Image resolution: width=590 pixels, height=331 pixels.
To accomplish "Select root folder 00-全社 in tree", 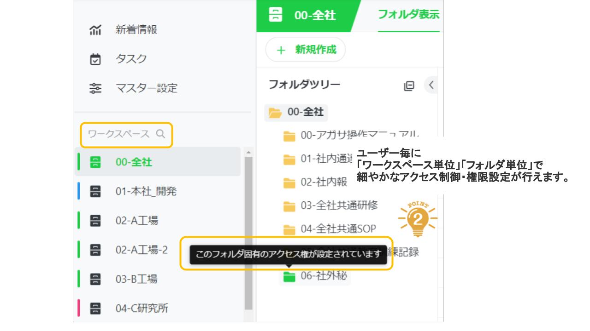I will pos(296,112).
